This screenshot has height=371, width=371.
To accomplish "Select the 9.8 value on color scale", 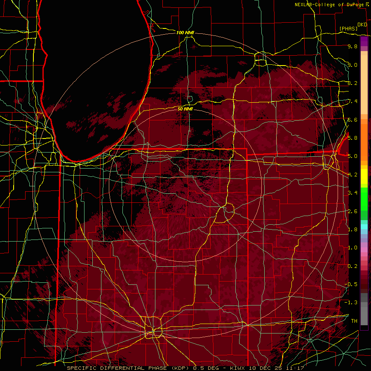I will [x=352, y=46].
